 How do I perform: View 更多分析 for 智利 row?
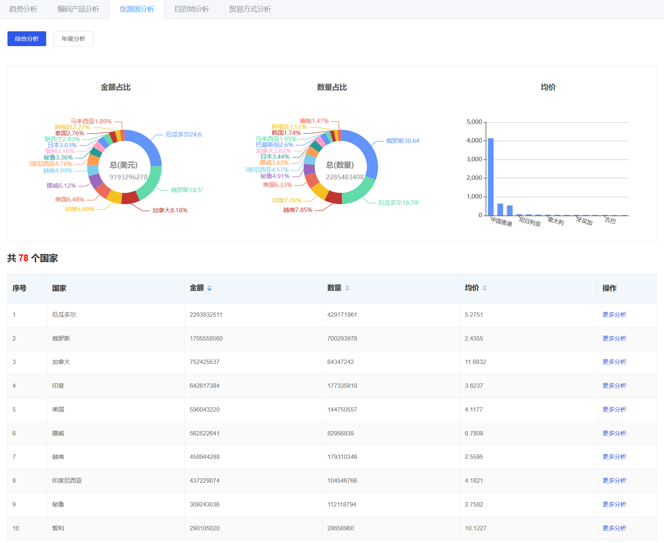[x=614, y=528]
